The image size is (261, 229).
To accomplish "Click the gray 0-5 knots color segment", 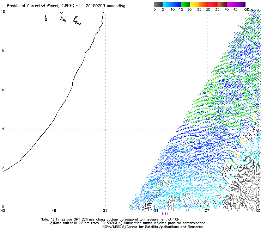I will pos(158,4).
